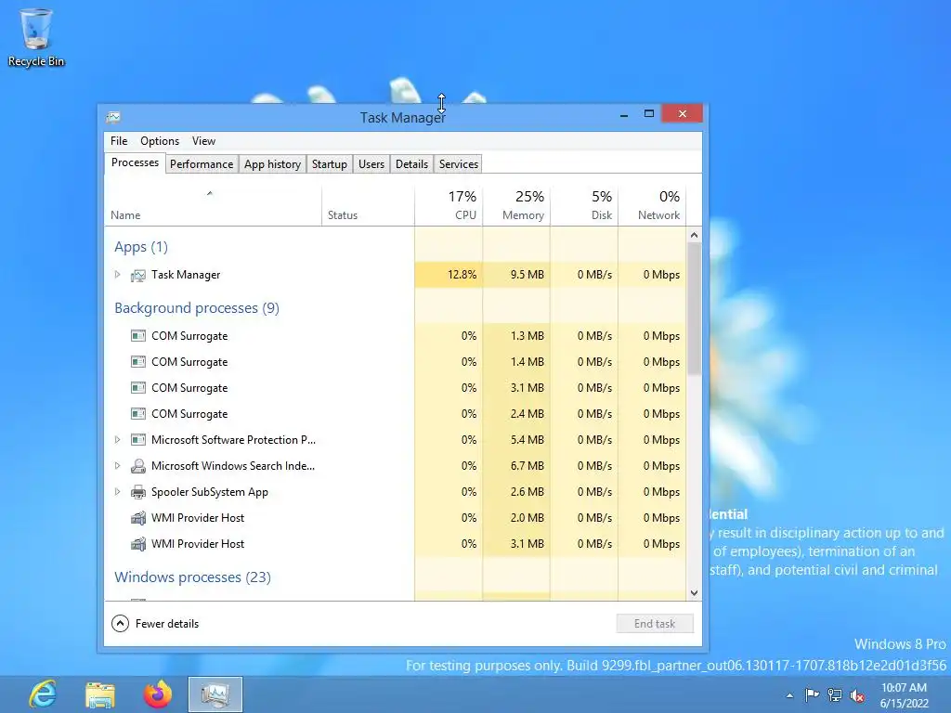This screenshot has width=951, height=713.
Task: Open Internet Explorer from the taskbar
Action: tap(43, 694)
